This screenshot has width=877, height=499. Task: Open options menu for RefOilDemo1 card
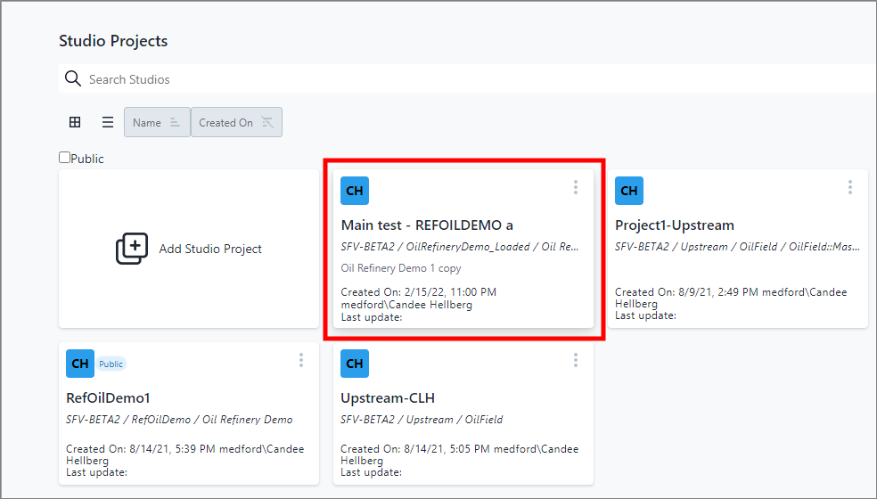(301, 360)
